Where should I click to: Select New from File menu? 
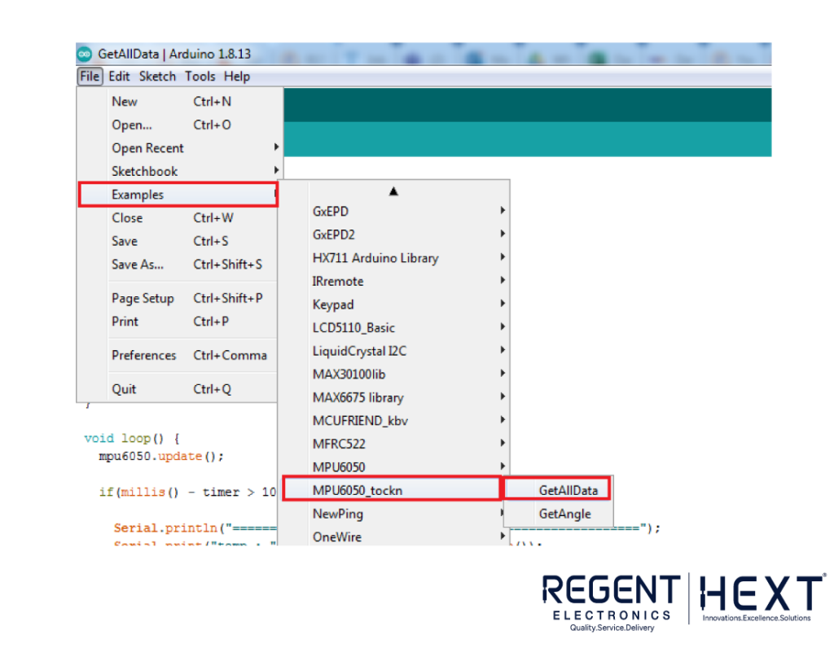click(x=178, y=101)
